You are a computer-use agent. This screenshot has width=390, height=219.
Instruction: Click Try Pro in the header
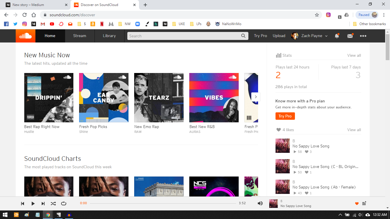pos(260,36)
